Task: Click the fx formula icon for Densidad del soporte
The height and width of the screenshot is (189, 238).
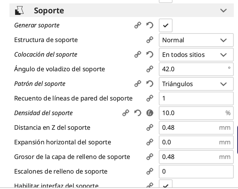Action: 150,113
